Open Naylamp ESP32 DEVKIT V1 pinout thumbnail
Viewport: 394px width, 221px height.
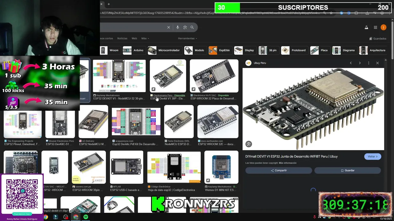pyautogui.click(x=119, y=76)
